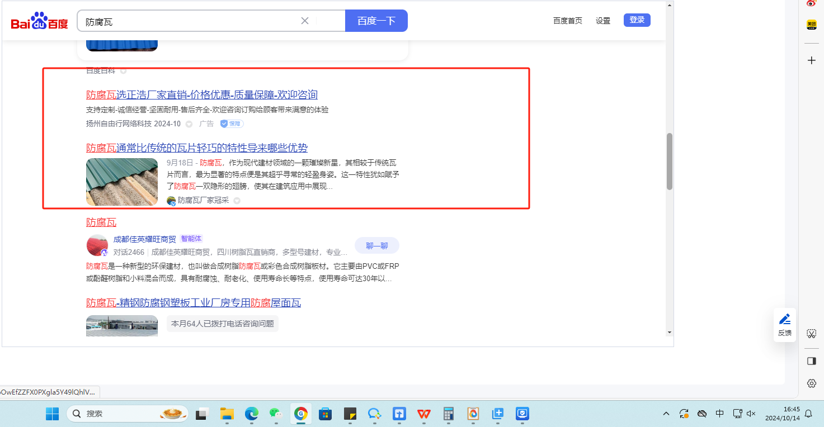This screenshot has height=427, width=824.
Task: Open WPS Office from the taskbar
Action: point(423,414)
